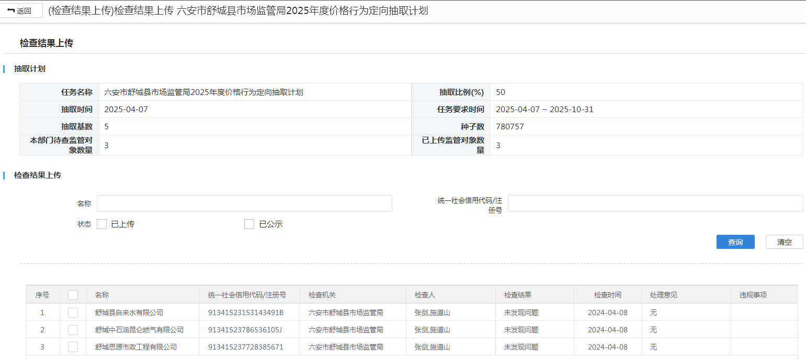Image resolution: width=806 pixels, height=360 pixels.
Task: Click credit code 913415237728385671
Action: [246, 347]
